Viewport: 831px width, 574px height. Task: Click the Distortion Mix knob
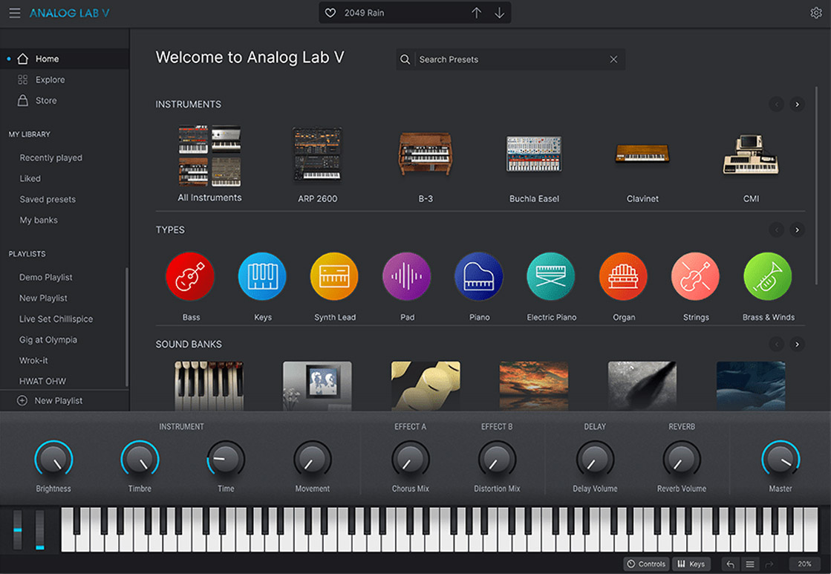coord(497,460)
